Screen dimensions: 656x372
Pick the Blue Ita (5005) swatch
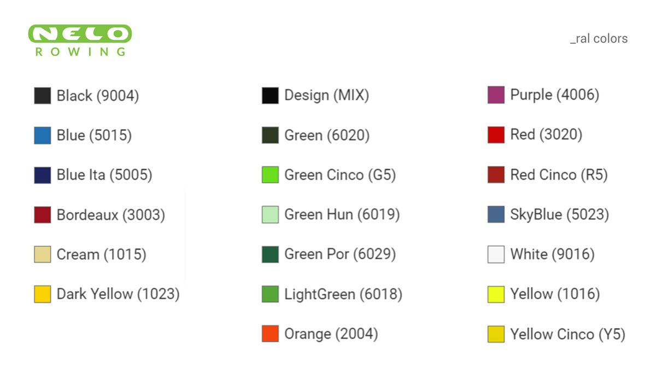(43, 175)
